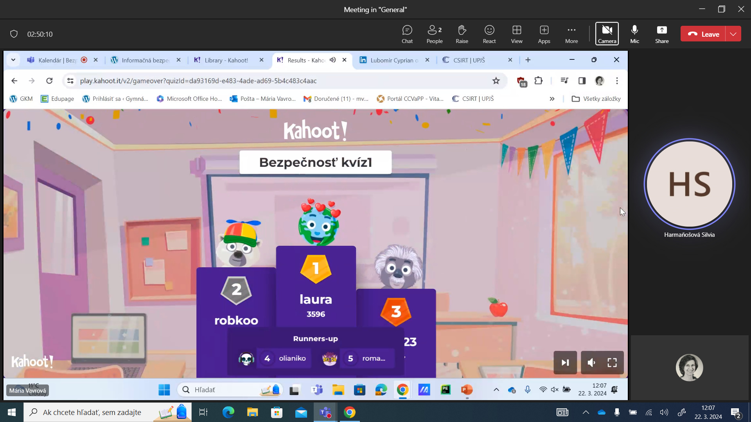The image size is (751, 422).
Task: Switch to the Kalendár tab
Action: pos(57,60)
